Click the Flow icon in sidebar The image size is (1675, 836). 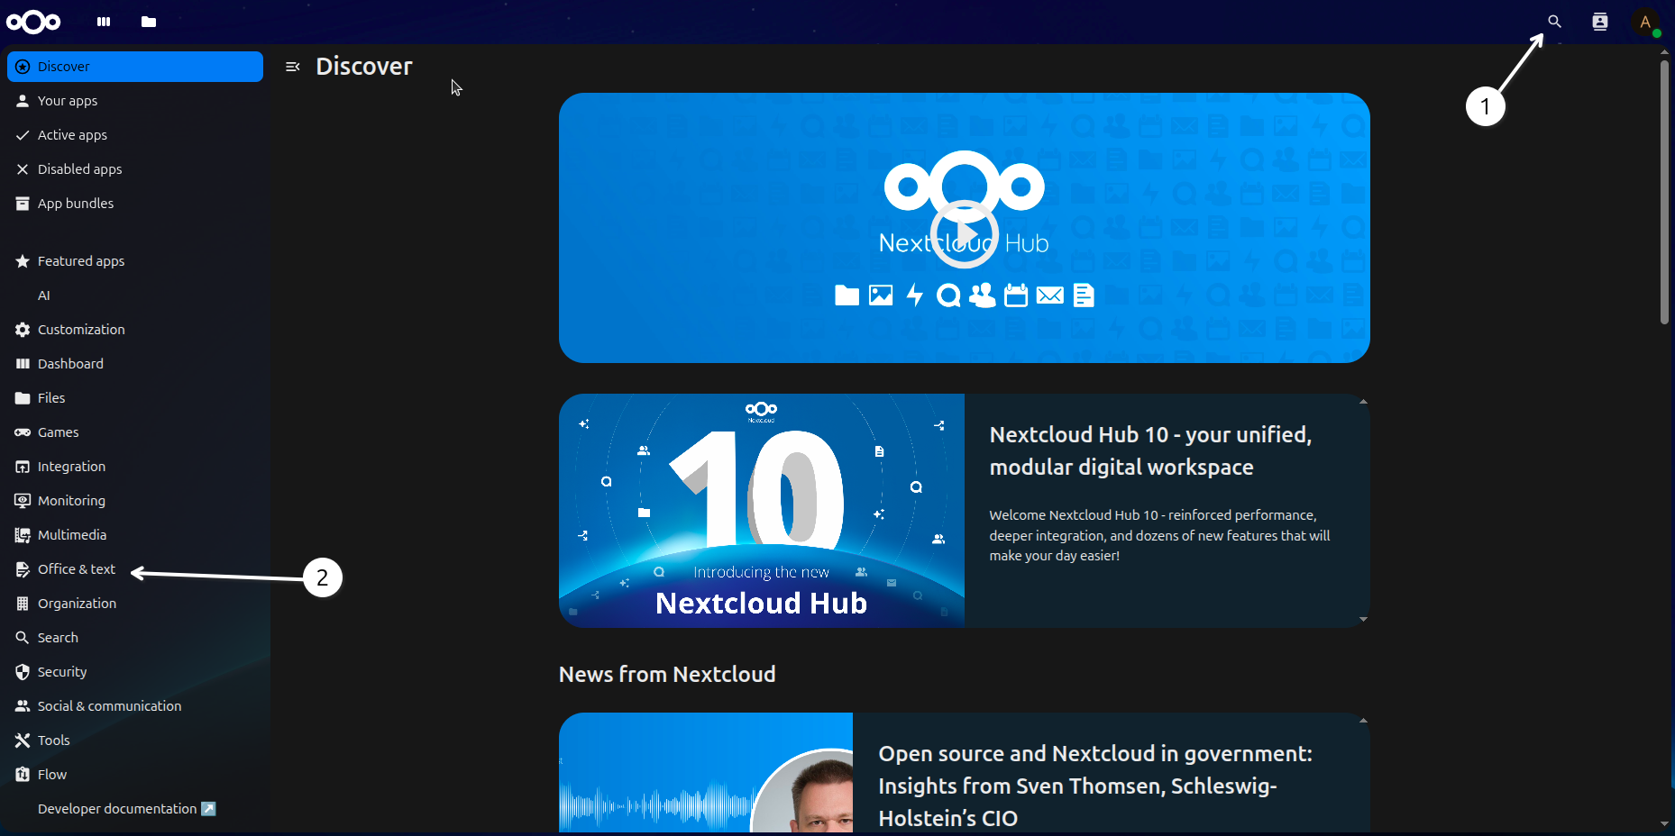click(x=23, y=775)
